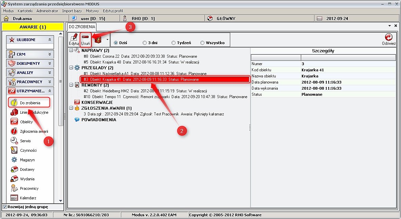The width and height of the screenshot is (401, 219).
Task: Click the calendar icon beside the date 2012-09-24
Action: coord(320,18)
